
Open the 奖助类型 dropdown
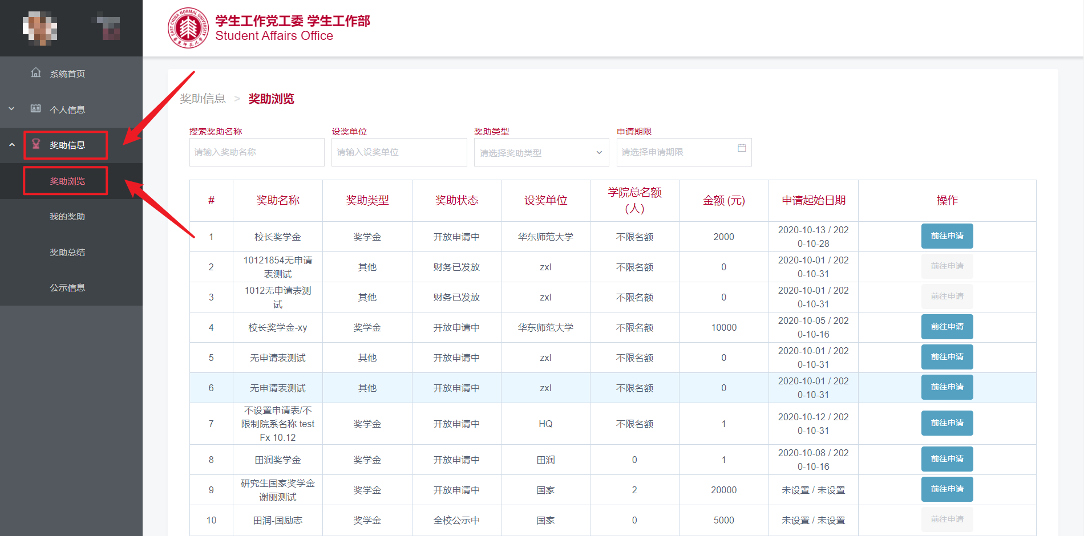tap(541, 153)
